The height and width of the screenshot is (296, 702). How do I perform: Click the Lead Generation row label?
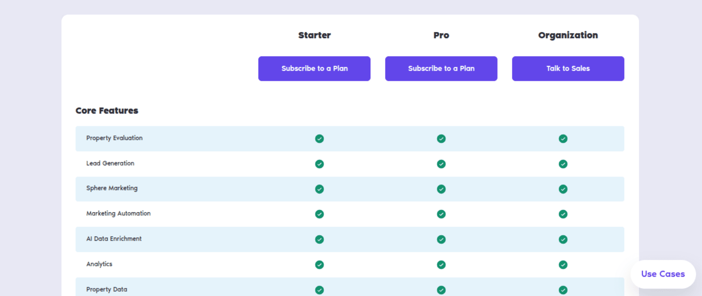pyautogui.click(x=110, y=163)
